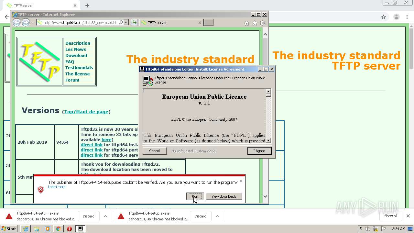The image size is (414, 233).
Task: Click the search magnifier in IE address bar
Action: coord(121,22)
